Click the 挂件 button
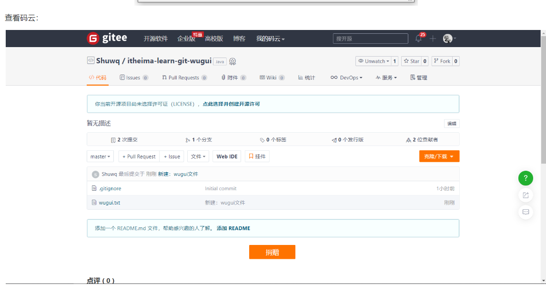Viewport: 546px width, 293px height. click(257, 156)
